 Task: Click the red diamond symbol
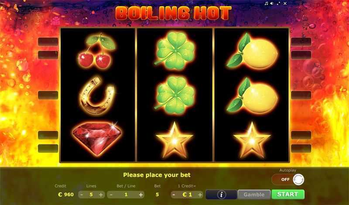[97, 138]
